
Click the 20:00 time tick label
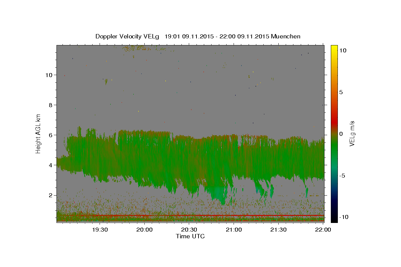(145, 230)
